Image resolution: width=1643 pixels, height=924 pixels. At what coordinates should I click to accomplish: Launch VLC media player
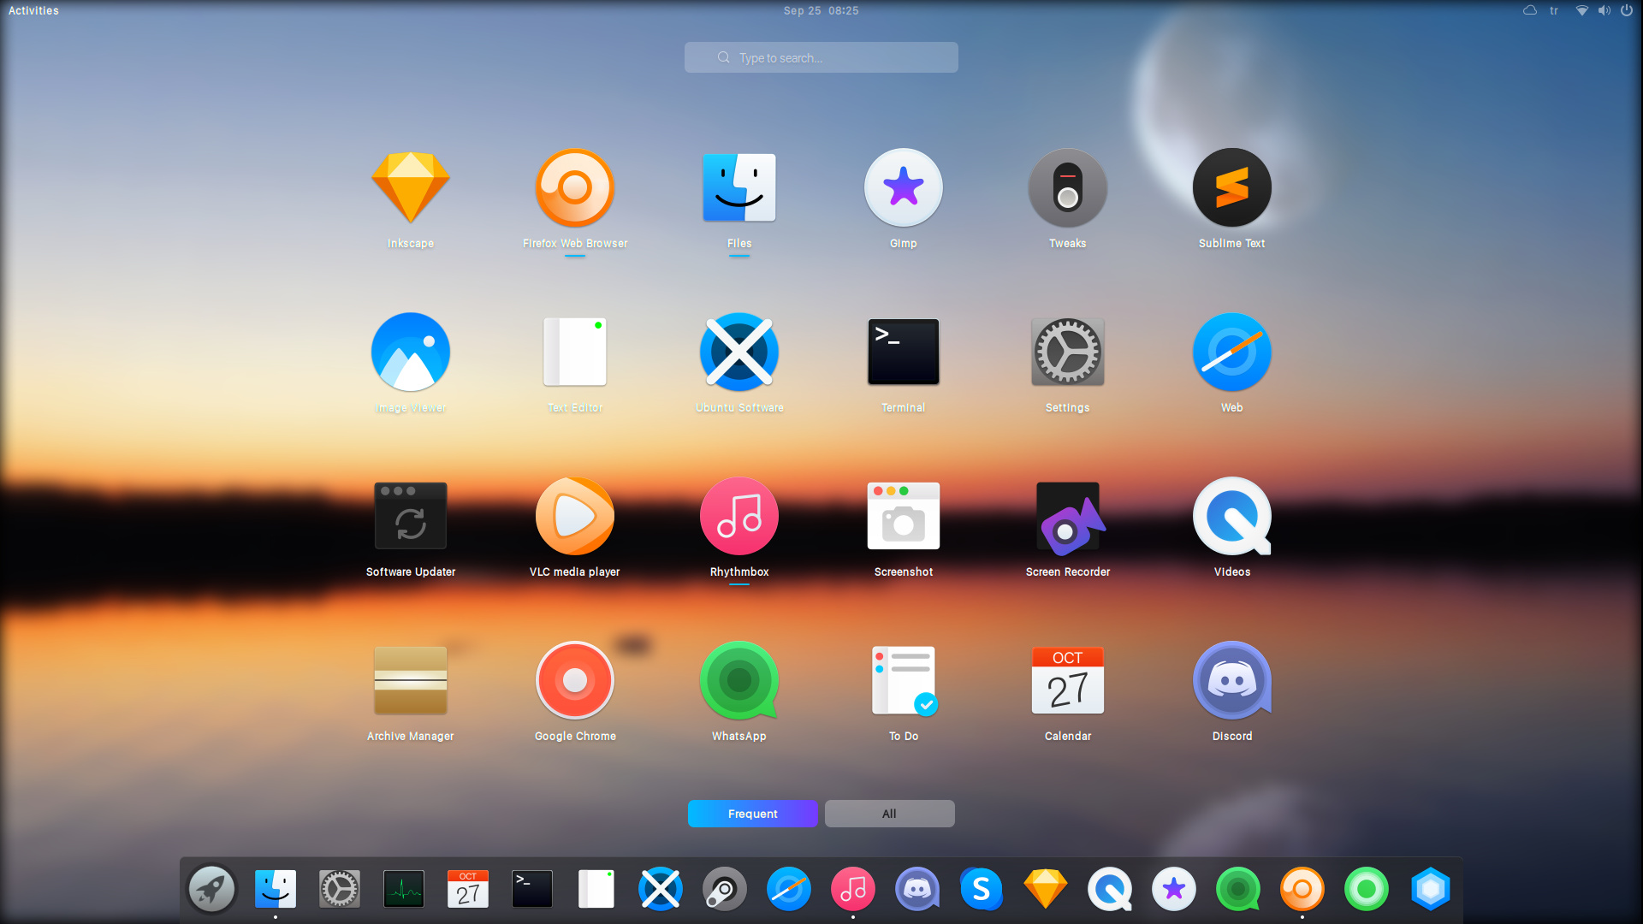575,516
